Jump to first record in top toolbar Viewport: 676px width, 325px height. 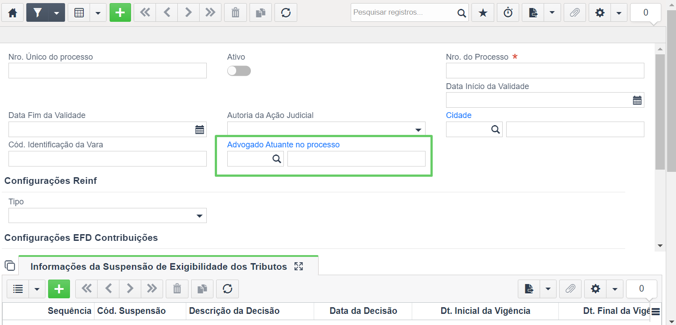(x=145, y=12)
